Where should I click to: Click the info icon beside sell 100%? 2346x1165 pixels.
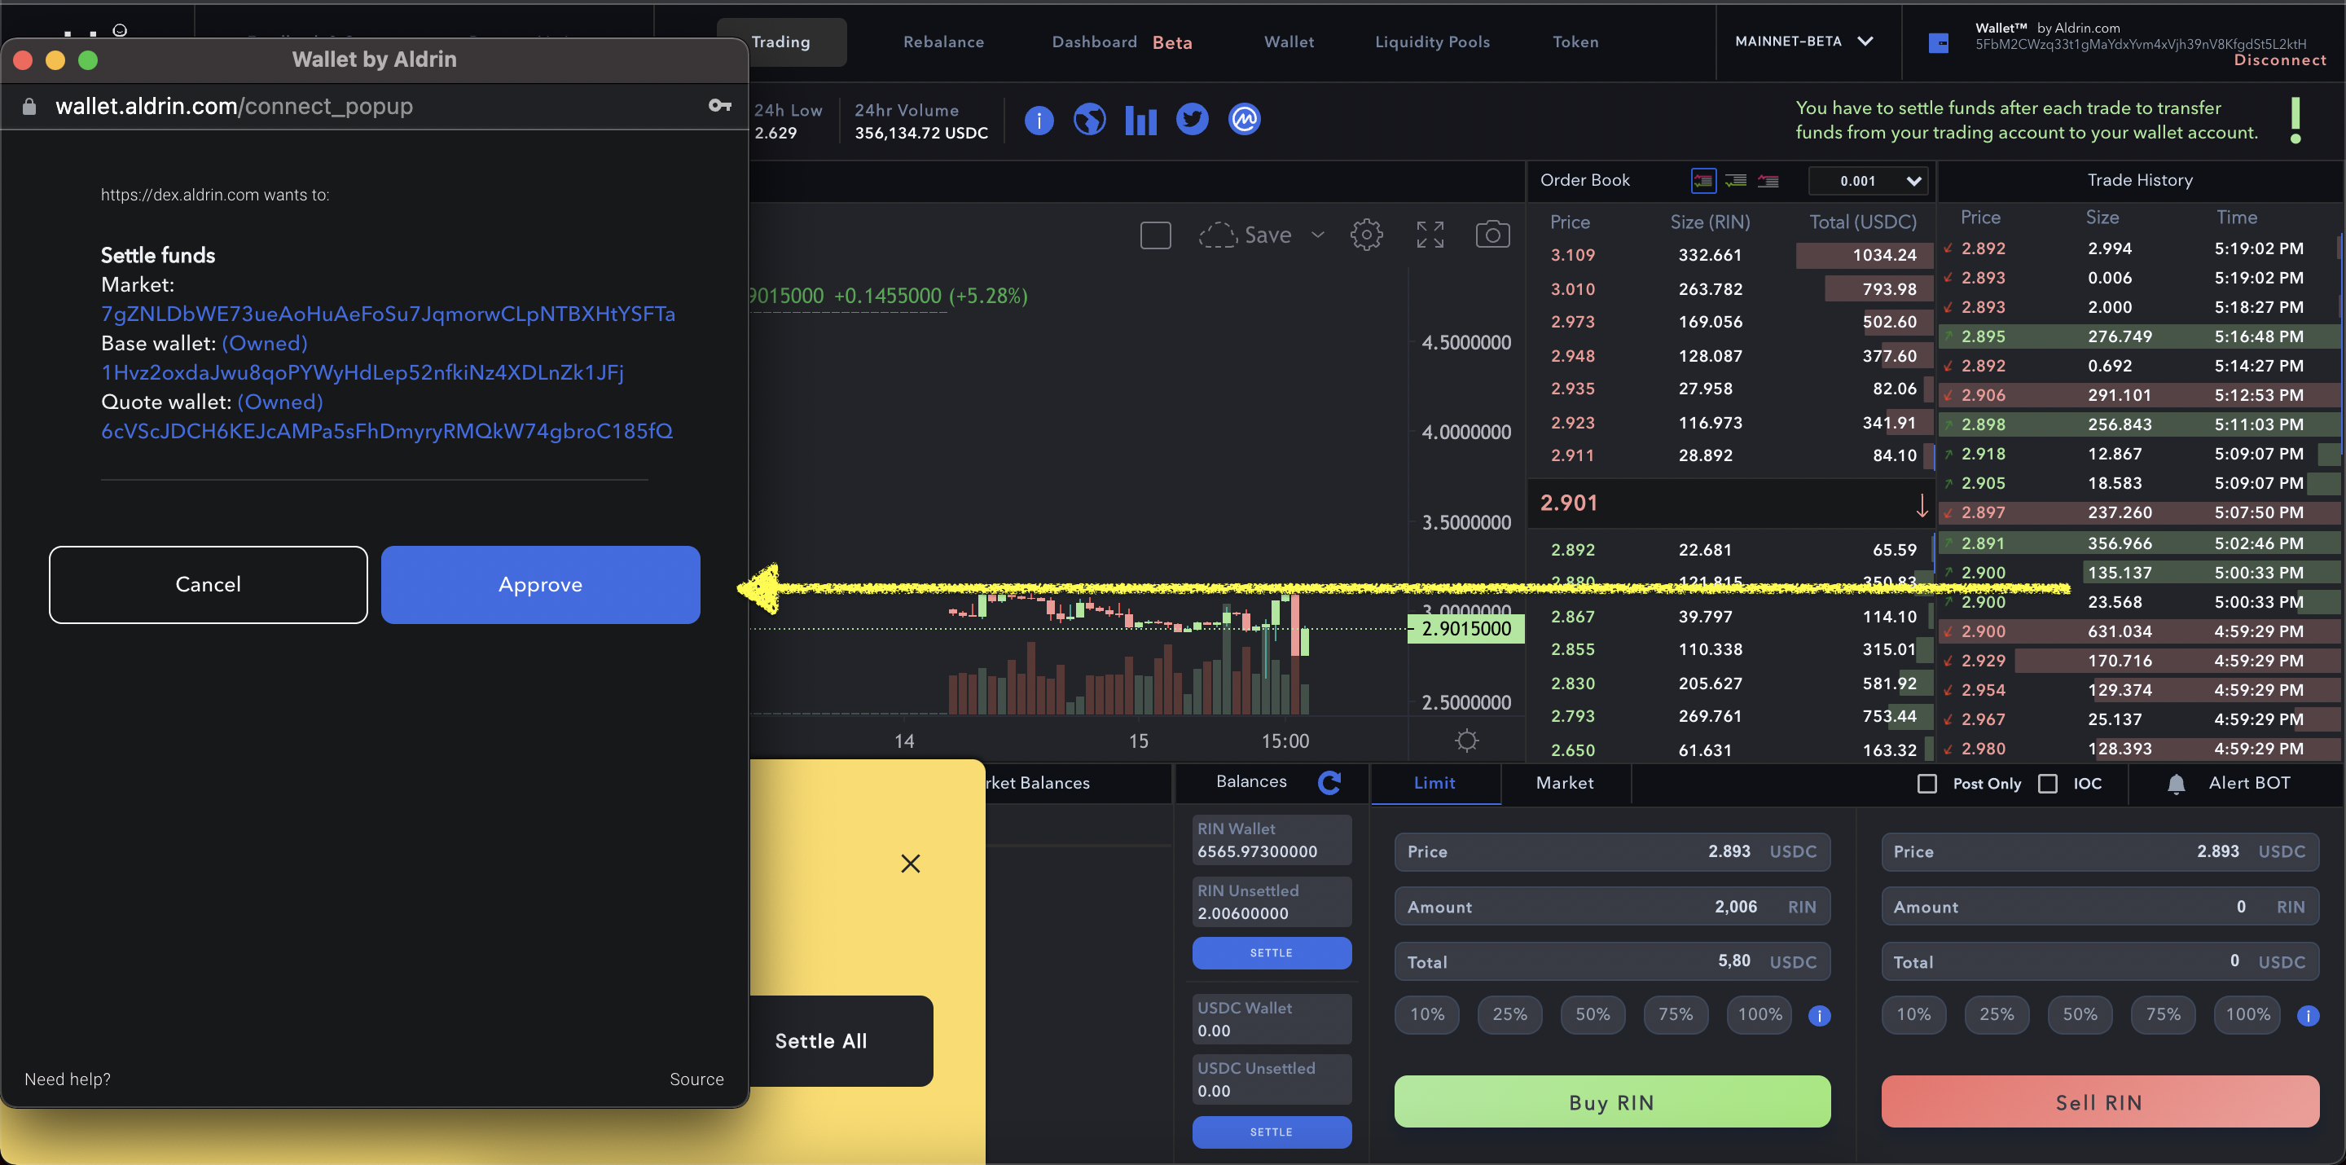pos(2308,1016)
